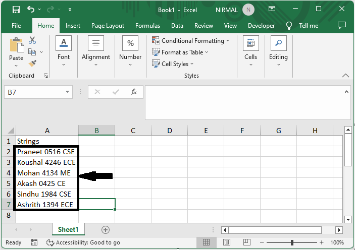355x250 pixels.
Task: Expand the Cells group button
Action: click(x=250, y=51)
